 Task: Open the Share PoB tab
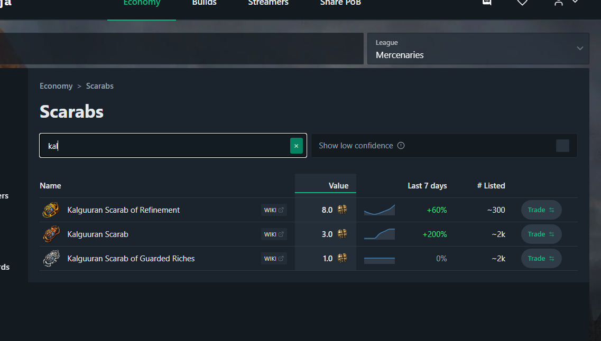(340, 3)
